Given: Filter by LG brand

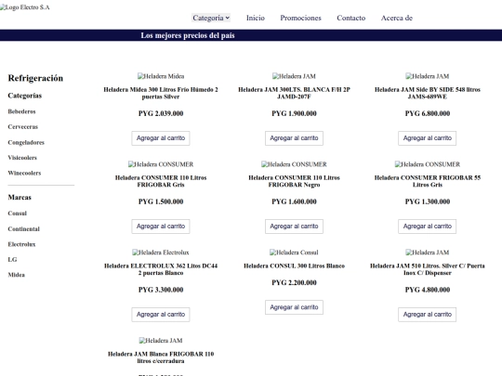Looking at the screenshot, I should click(12, 260).
